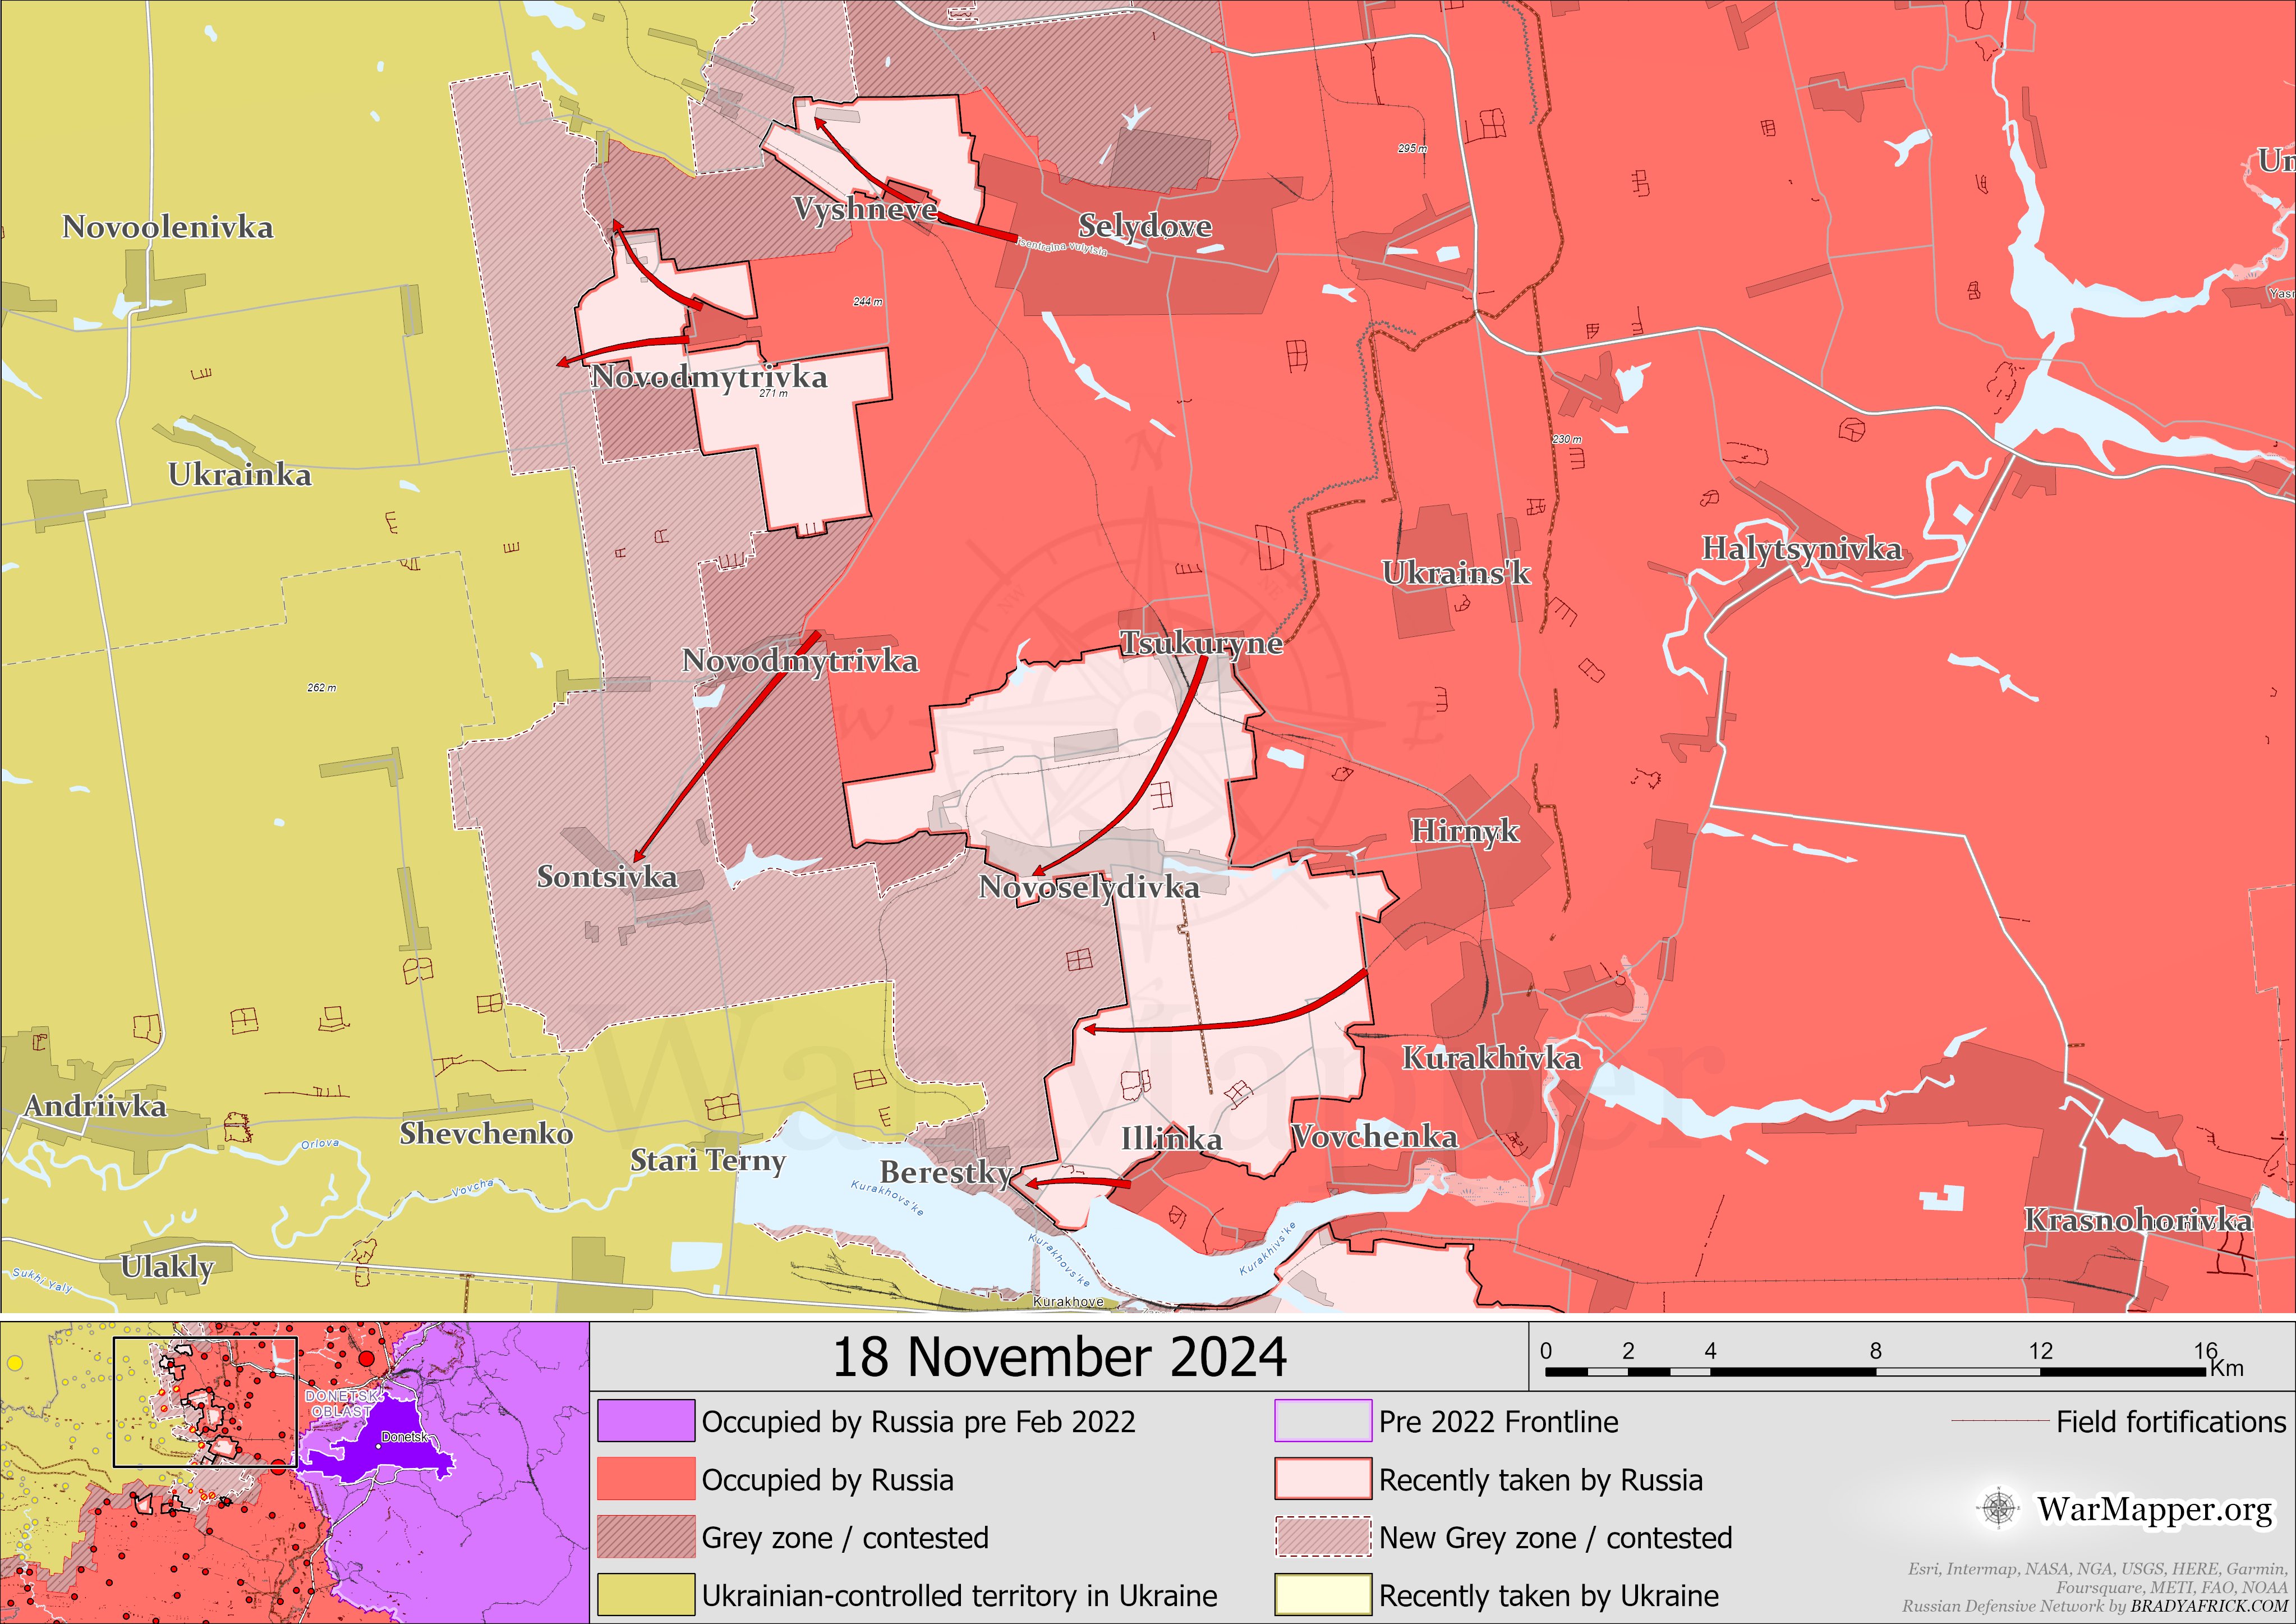2296x1624 pixels.
Task: Click the Ukrainian-controlled territory yellow swatch
Action: click(646, 1594)
